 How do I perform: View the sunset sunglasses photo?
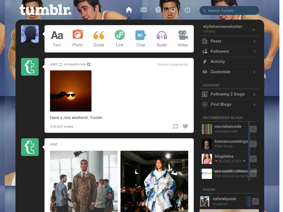pos(71,91)
